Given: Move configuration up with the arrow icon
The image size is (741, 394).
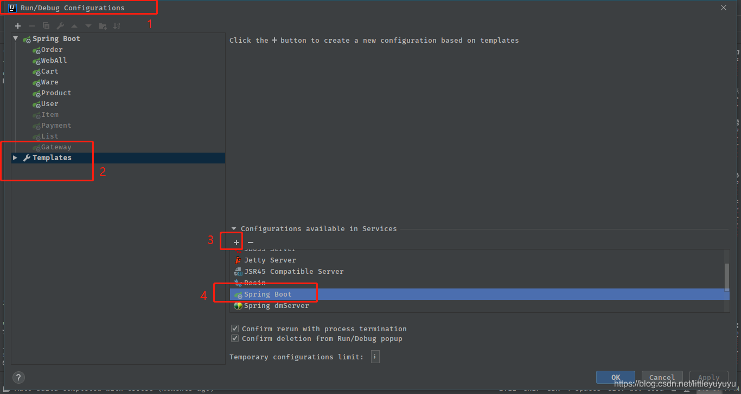Looking at the screenshot, I should click(74, 26).
